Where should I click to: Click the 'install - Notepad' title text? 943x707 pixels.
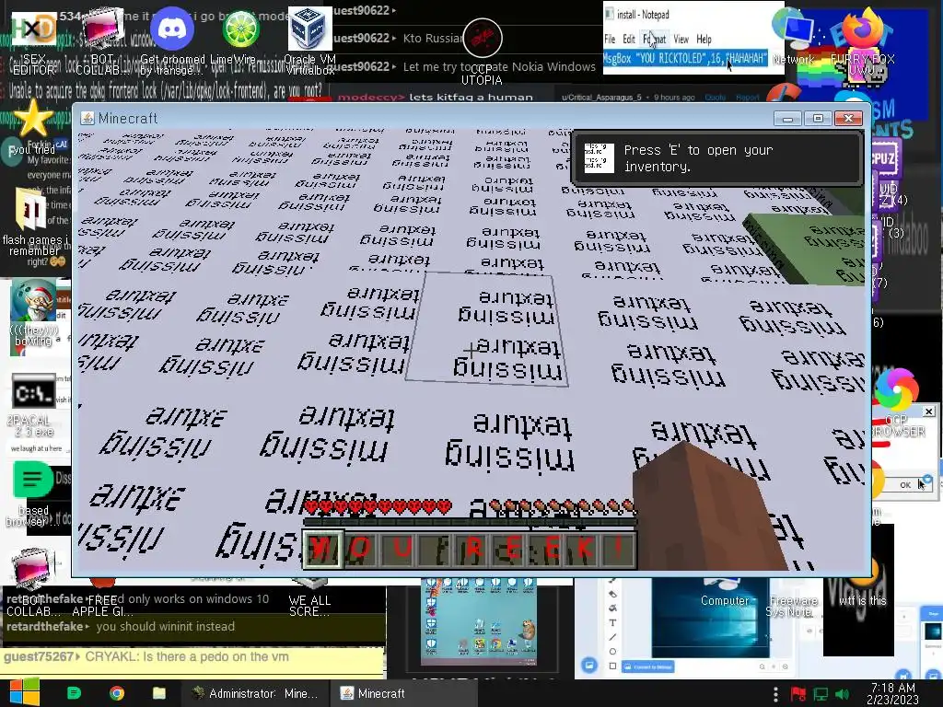tap(643, 15)
